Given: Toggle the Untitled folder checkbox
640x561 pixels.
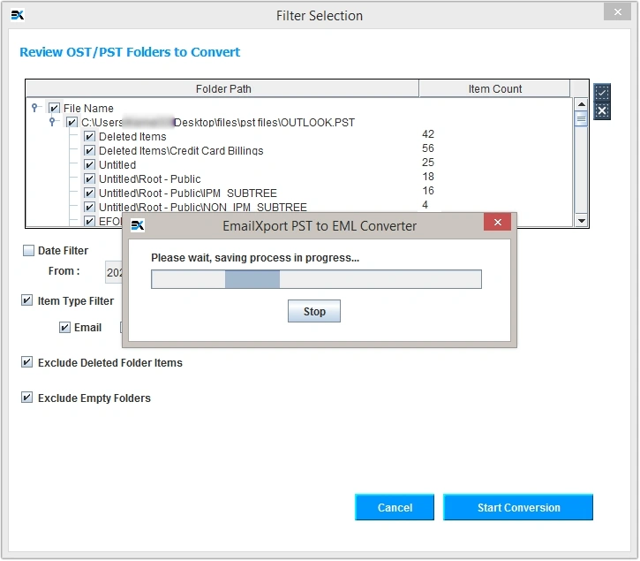Looking at the screenshot, I should pyautogui.click(x=89, y=164).
